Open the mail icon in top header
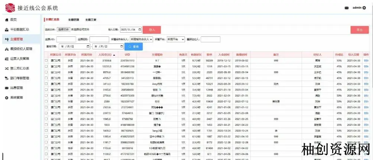Viewport: 373px width, 160px height. [347, 8]
